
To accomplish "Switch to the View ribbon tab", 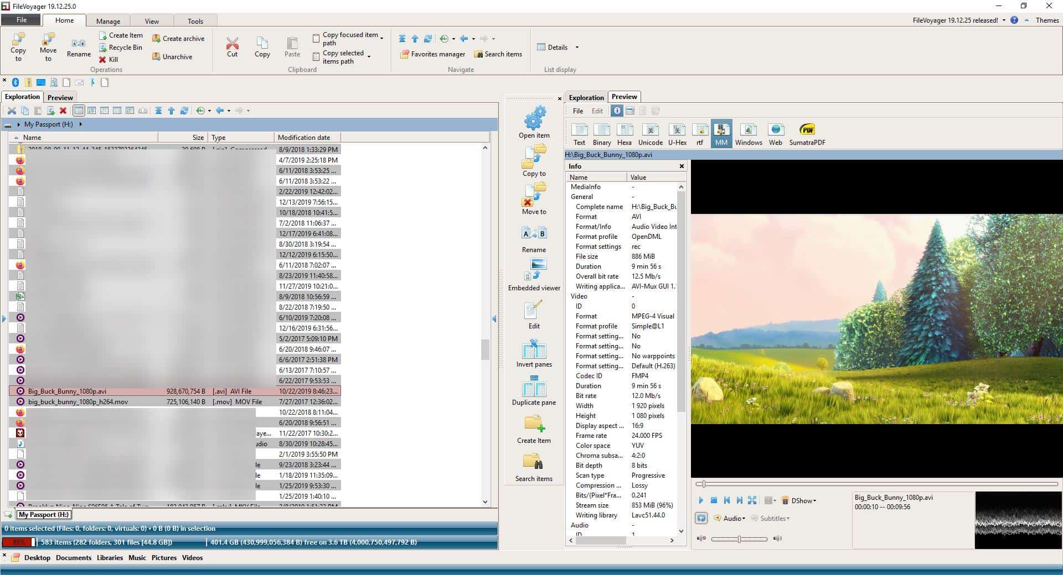I will (x=152, y=21).
